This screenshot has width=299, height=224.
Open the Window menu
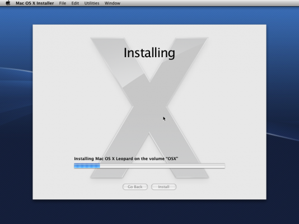tap(113, 3)
